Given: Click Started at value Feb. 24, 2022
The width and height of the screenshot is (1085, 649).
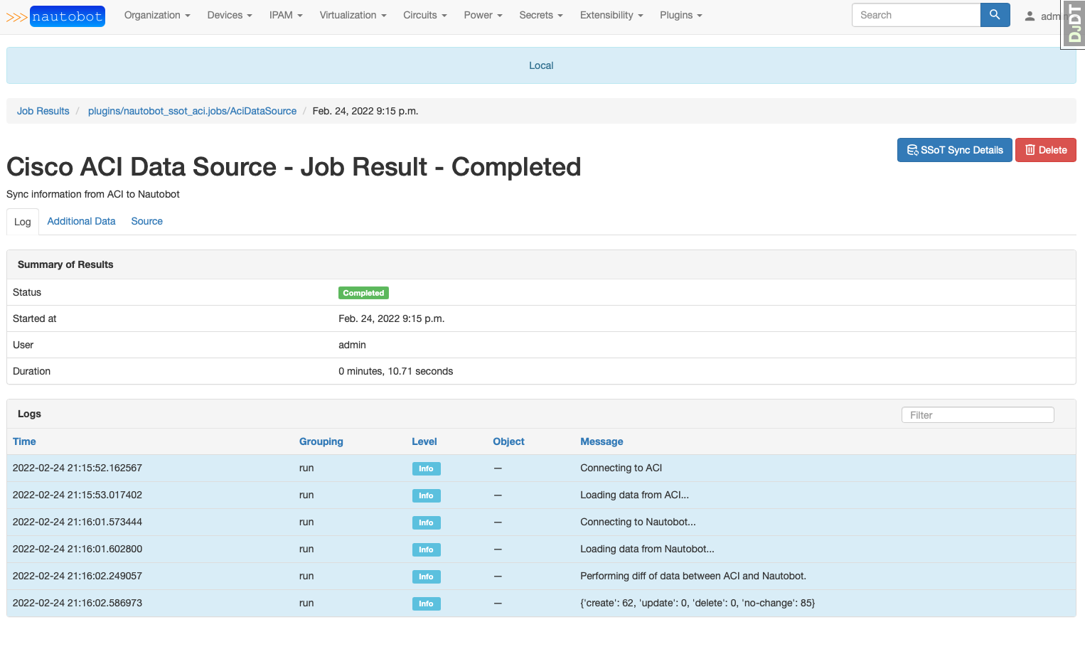Looking at the screenshot, I should (x=391, y=318).
